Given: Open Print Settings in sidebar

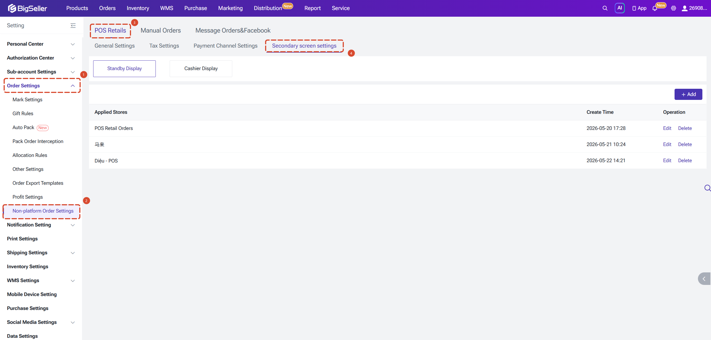Looking at the screenshot, I should 22,239.
